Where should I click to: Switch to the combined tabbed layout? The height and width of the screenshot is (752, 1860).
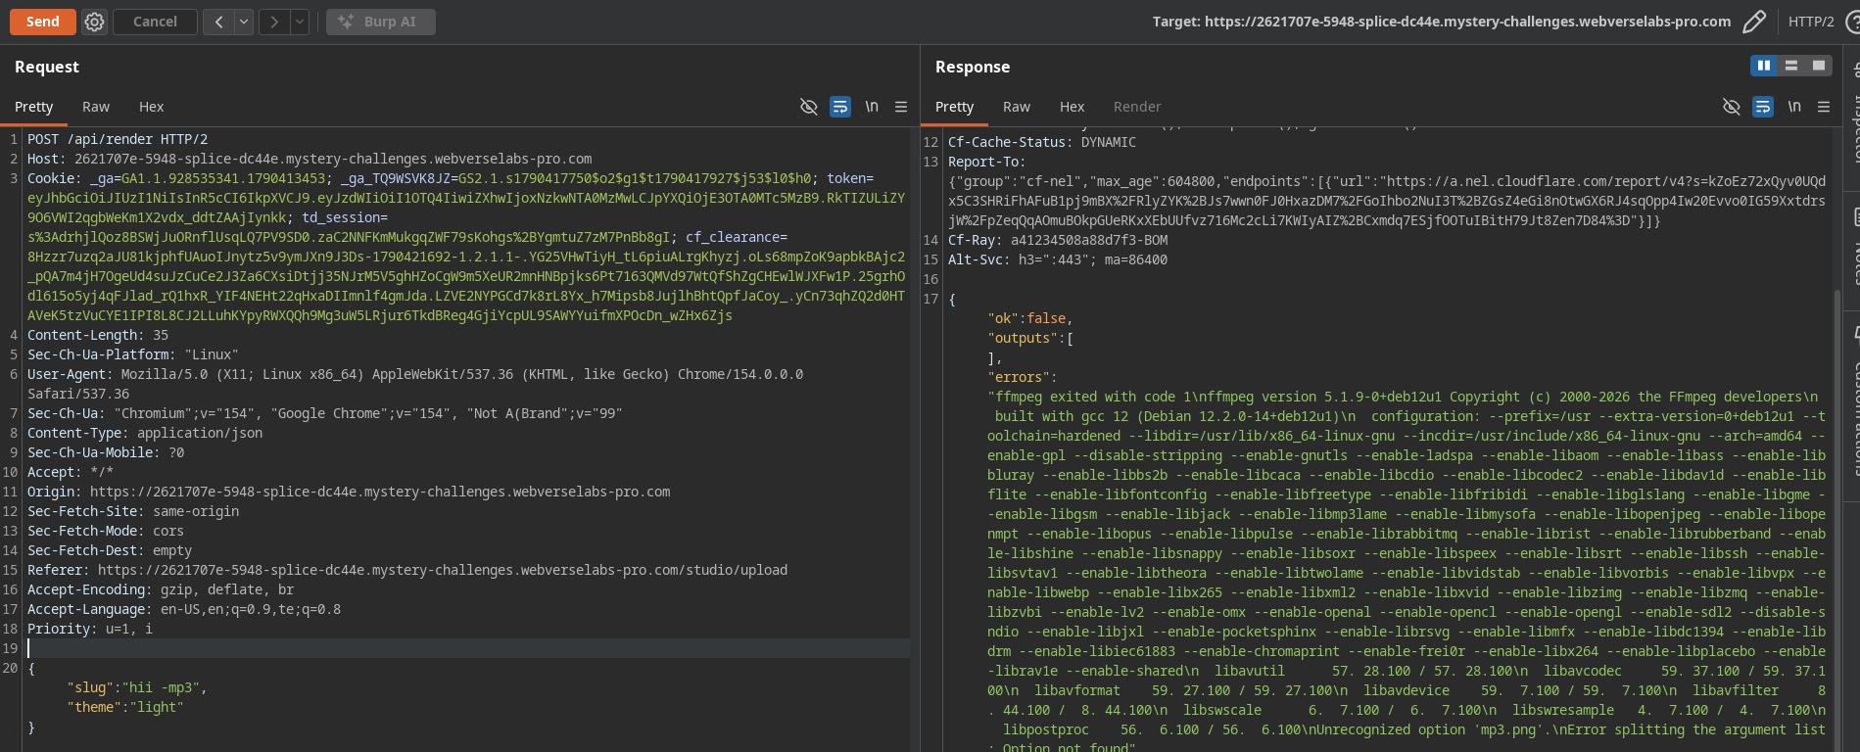(x=1819, y=66)
